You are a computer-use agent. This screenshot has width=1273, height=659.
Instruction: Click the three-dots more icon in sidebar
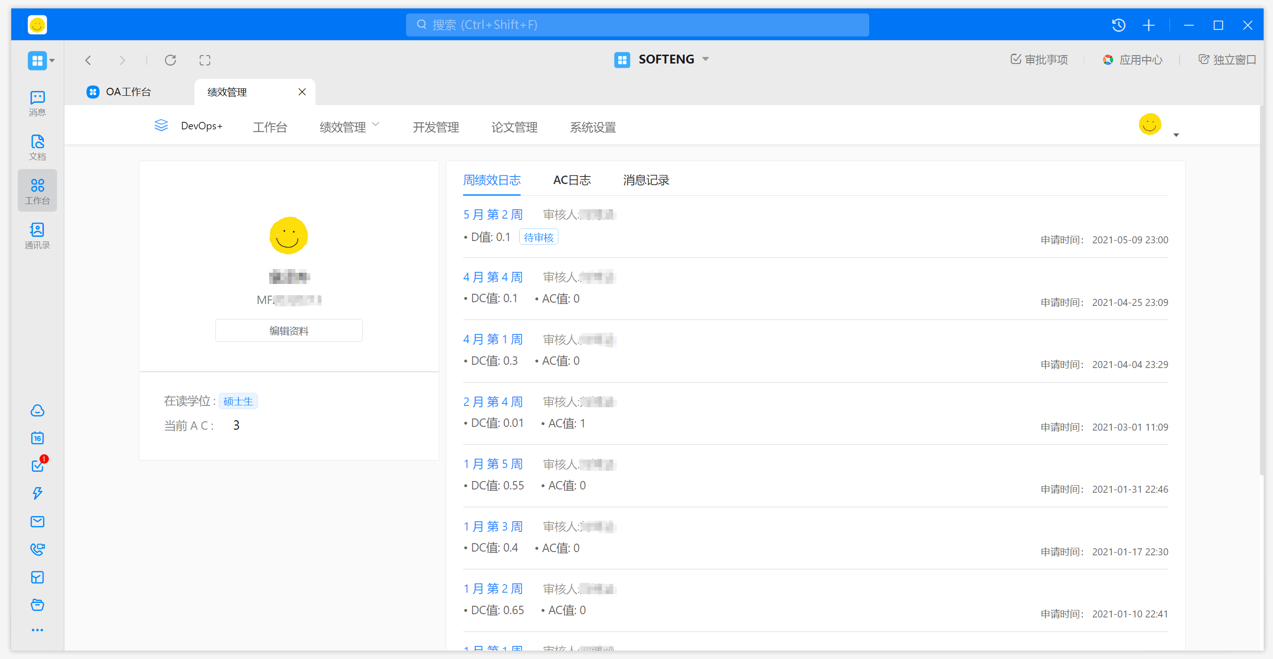tap(37, 630)
